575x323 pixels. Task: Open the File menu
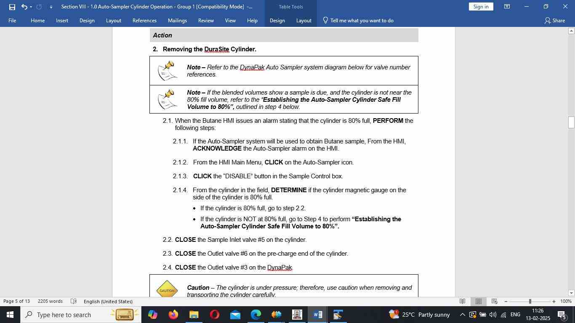pyautogui.click(x=12, y=20)
